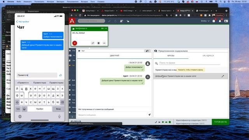249x140 pixels.
Task: Click the green WhatsApp-style icon in status bar
Action: coord(170,122)
